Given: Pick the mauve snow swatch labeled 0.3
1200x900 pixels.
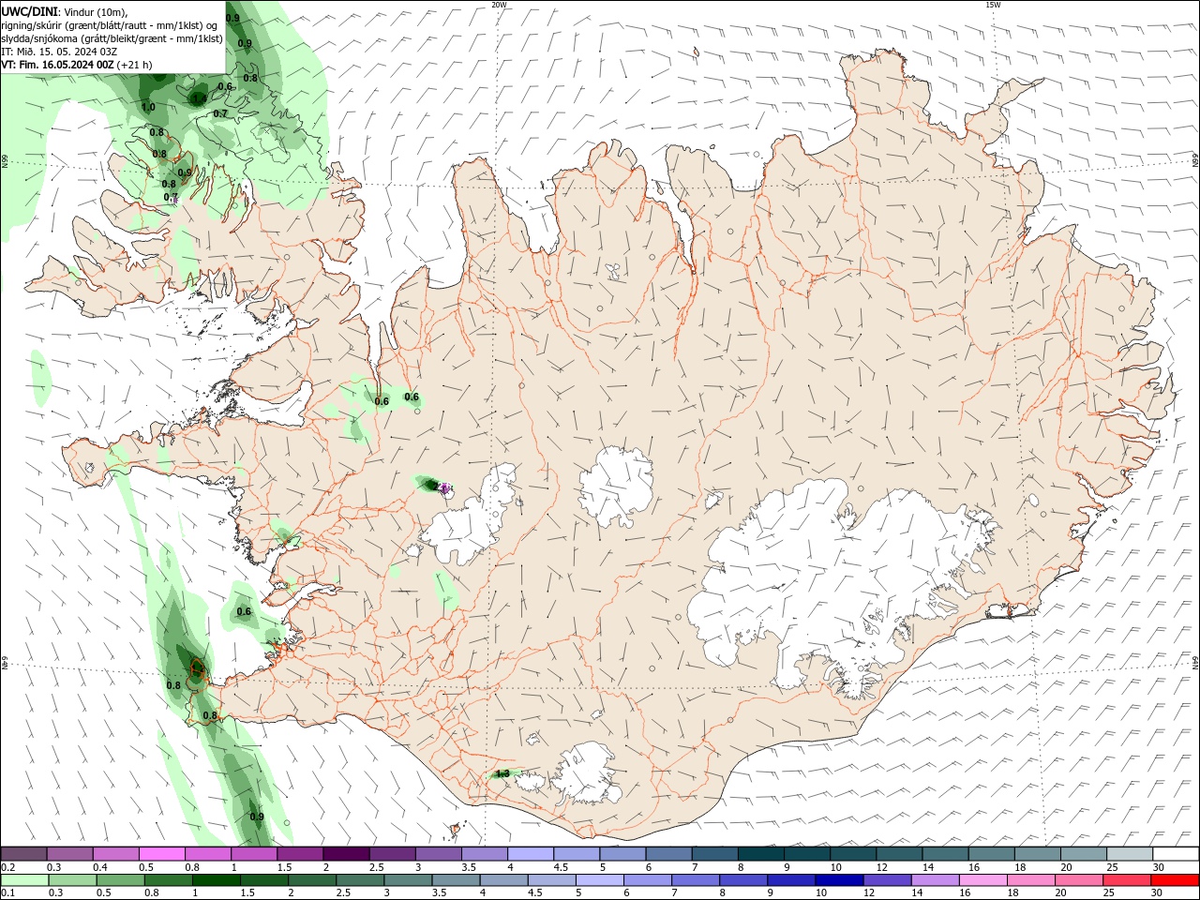Looking at the screenshot, I should [x=69, y=854].
